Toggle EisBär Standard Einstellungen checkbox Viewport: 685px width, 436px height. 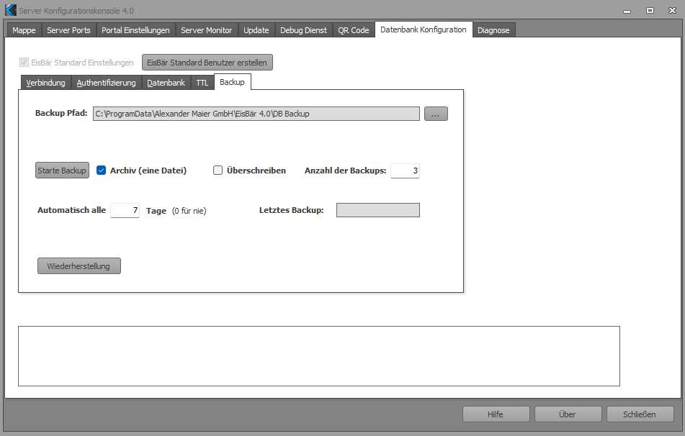point(24,63)
